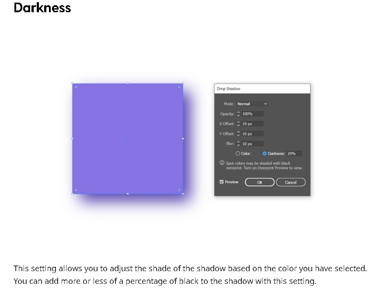The height and width of the screenshot is (293, 373).
Task: Click the center point of the purple square
Action: [x=128, y=138]
